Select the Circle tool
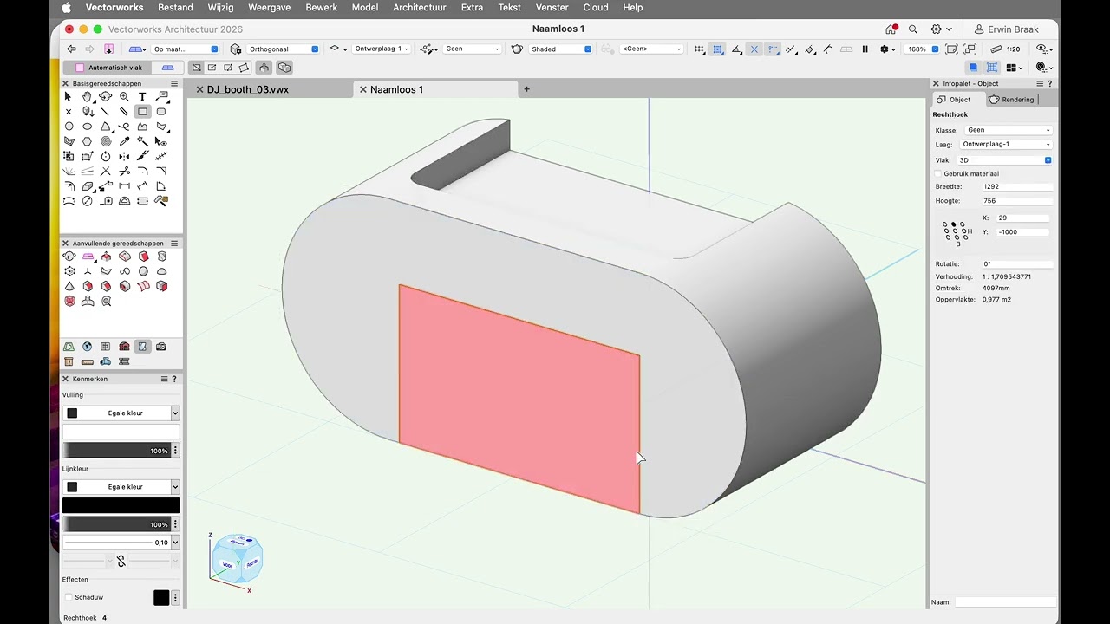1110x624 pixels. coord(69,126)
